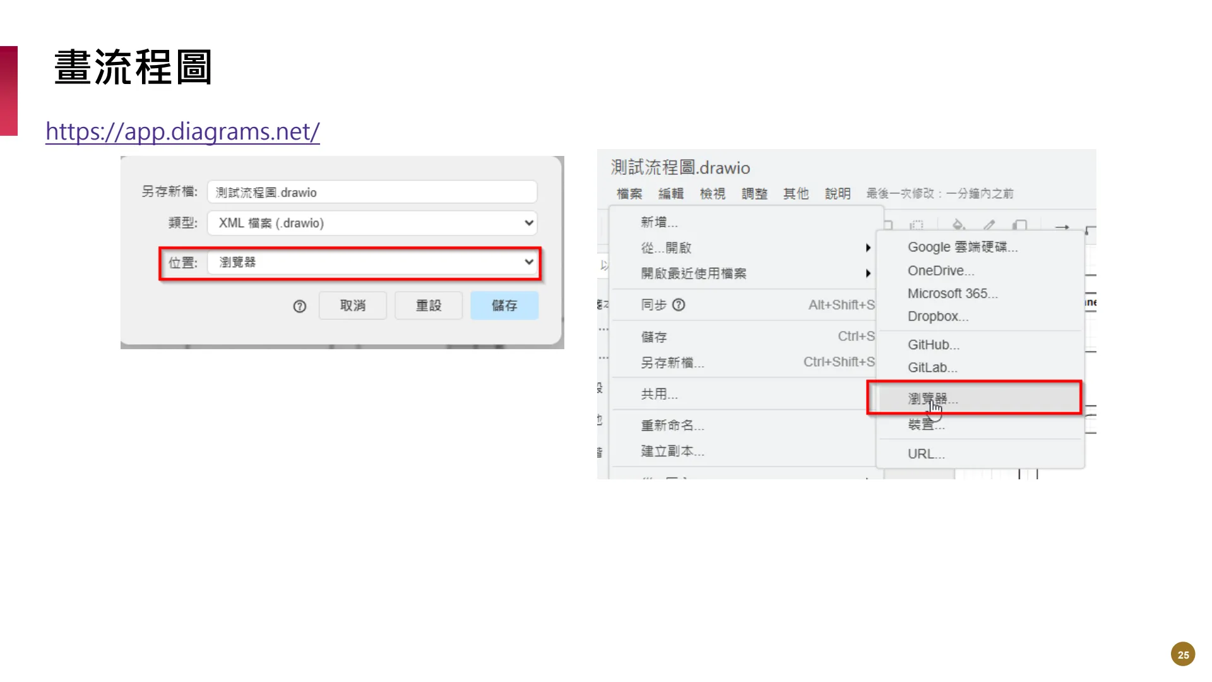The width and height of the screenshot is (1212, 682).
Task: Select GitHub... in the submenu
Action: tap(980, 345)
